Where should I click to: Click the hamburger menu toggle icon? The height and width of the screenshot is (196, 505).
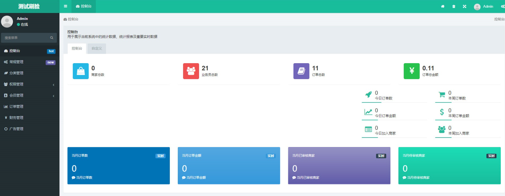(x=65, y=6)
